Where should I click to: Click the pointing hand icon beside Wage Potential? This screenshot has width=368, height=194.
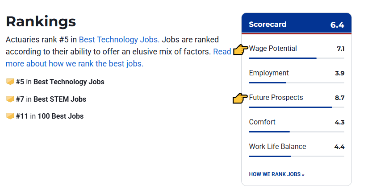coord(241,50)
